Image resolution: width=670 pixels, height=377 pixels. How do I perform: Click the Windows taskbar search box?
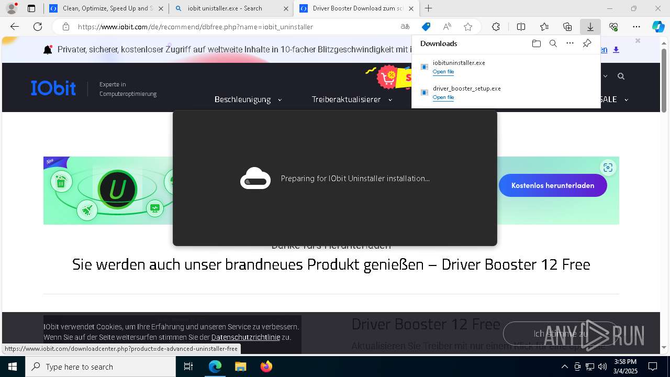coord(100,367)
